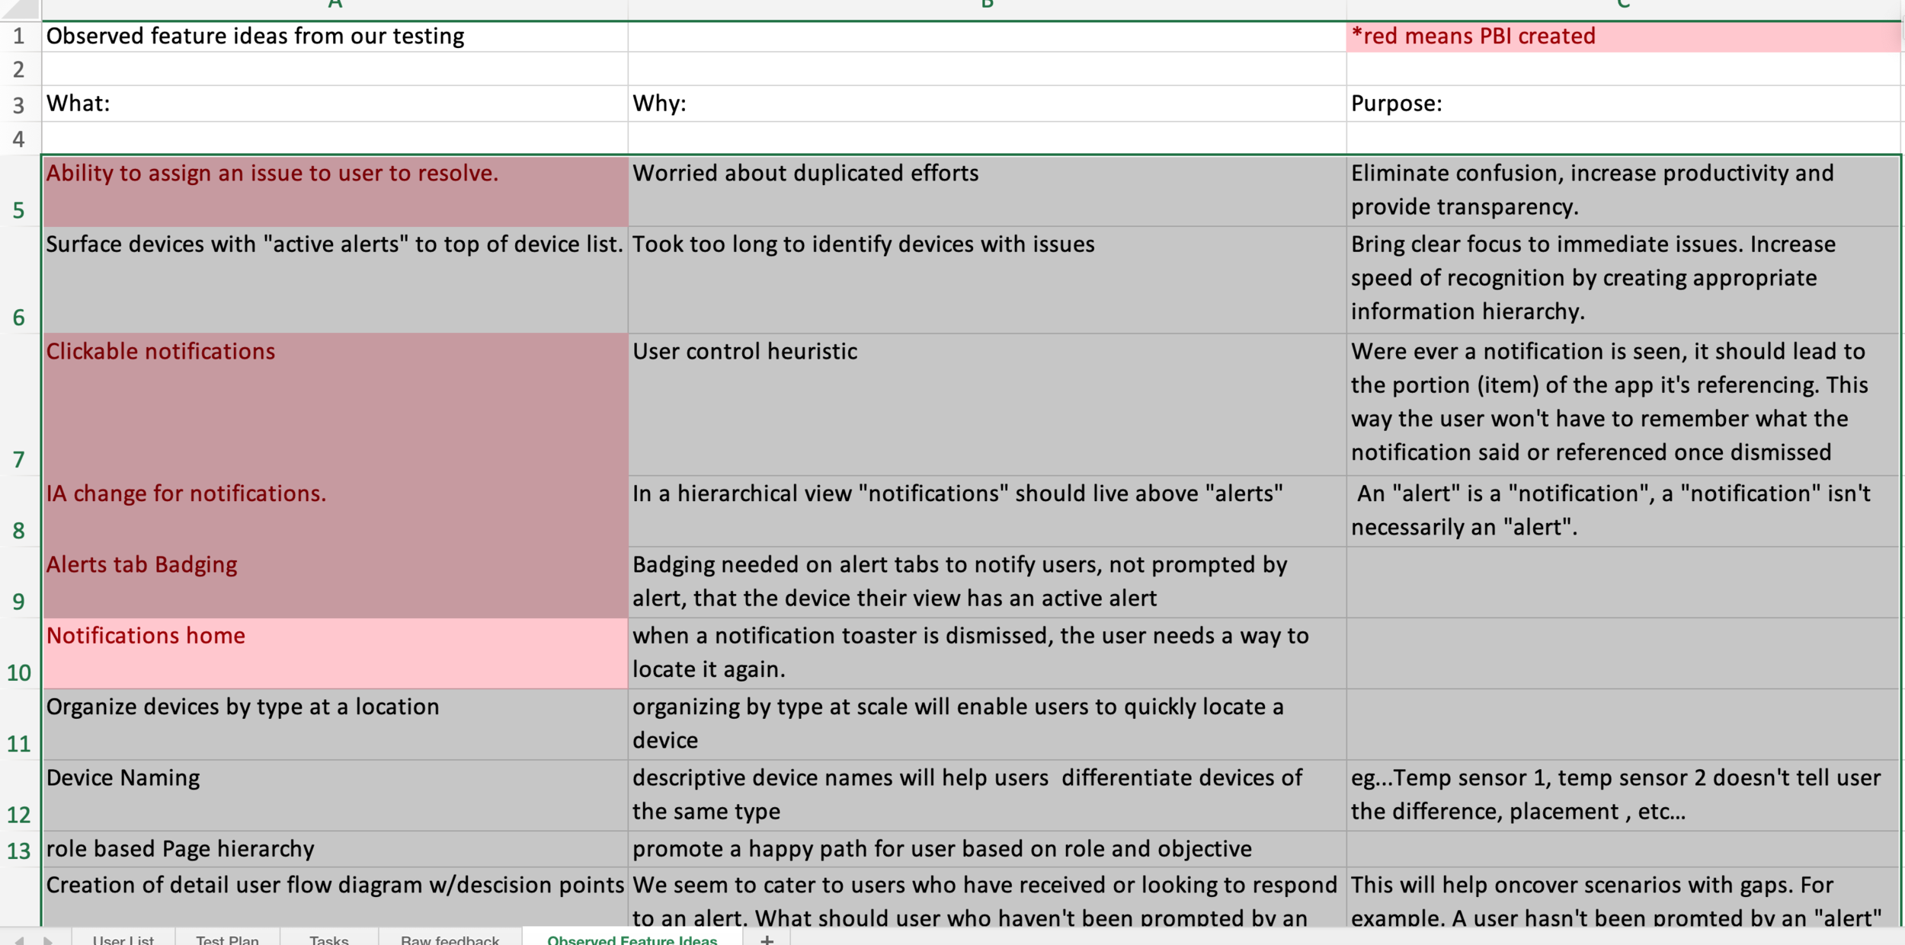Select the 'Purpose:' header cell
Screen dimensions: 1905x945
coord(1623,104)
